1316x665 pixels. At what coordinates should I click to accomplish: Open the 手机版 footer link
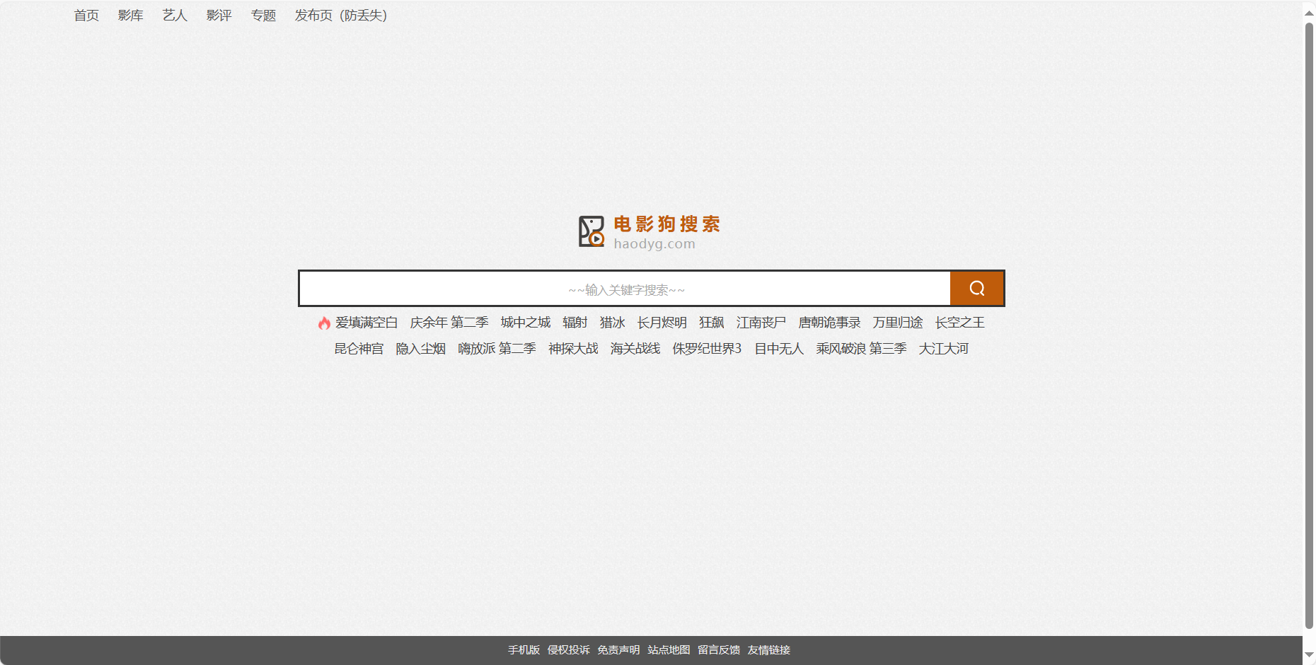coord(524,650)
